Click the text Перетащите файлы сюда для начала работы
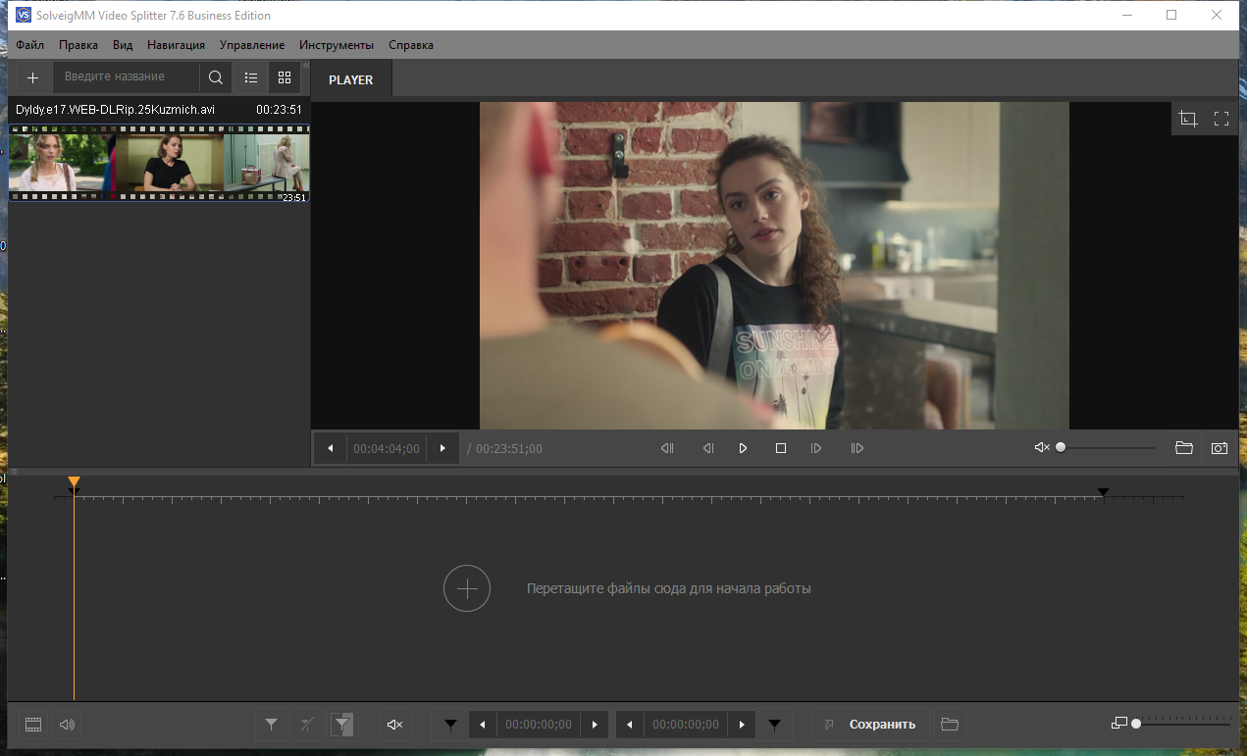 tap(669, 589)
